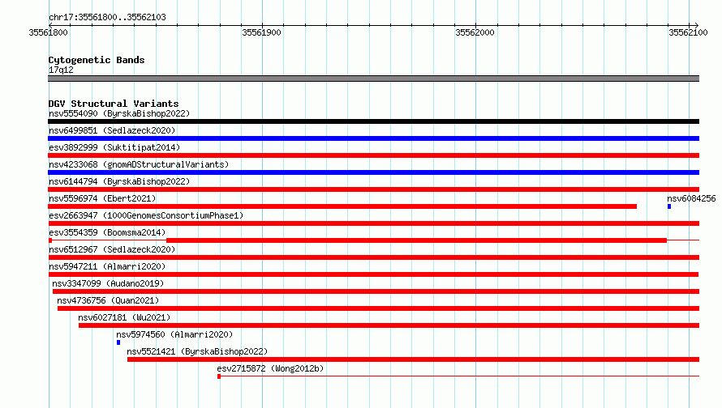Open the nsv5521421 (ByrskaBishop2022) label
The height and width of the screenshot is (408, 722).
[x=197, y=351]
